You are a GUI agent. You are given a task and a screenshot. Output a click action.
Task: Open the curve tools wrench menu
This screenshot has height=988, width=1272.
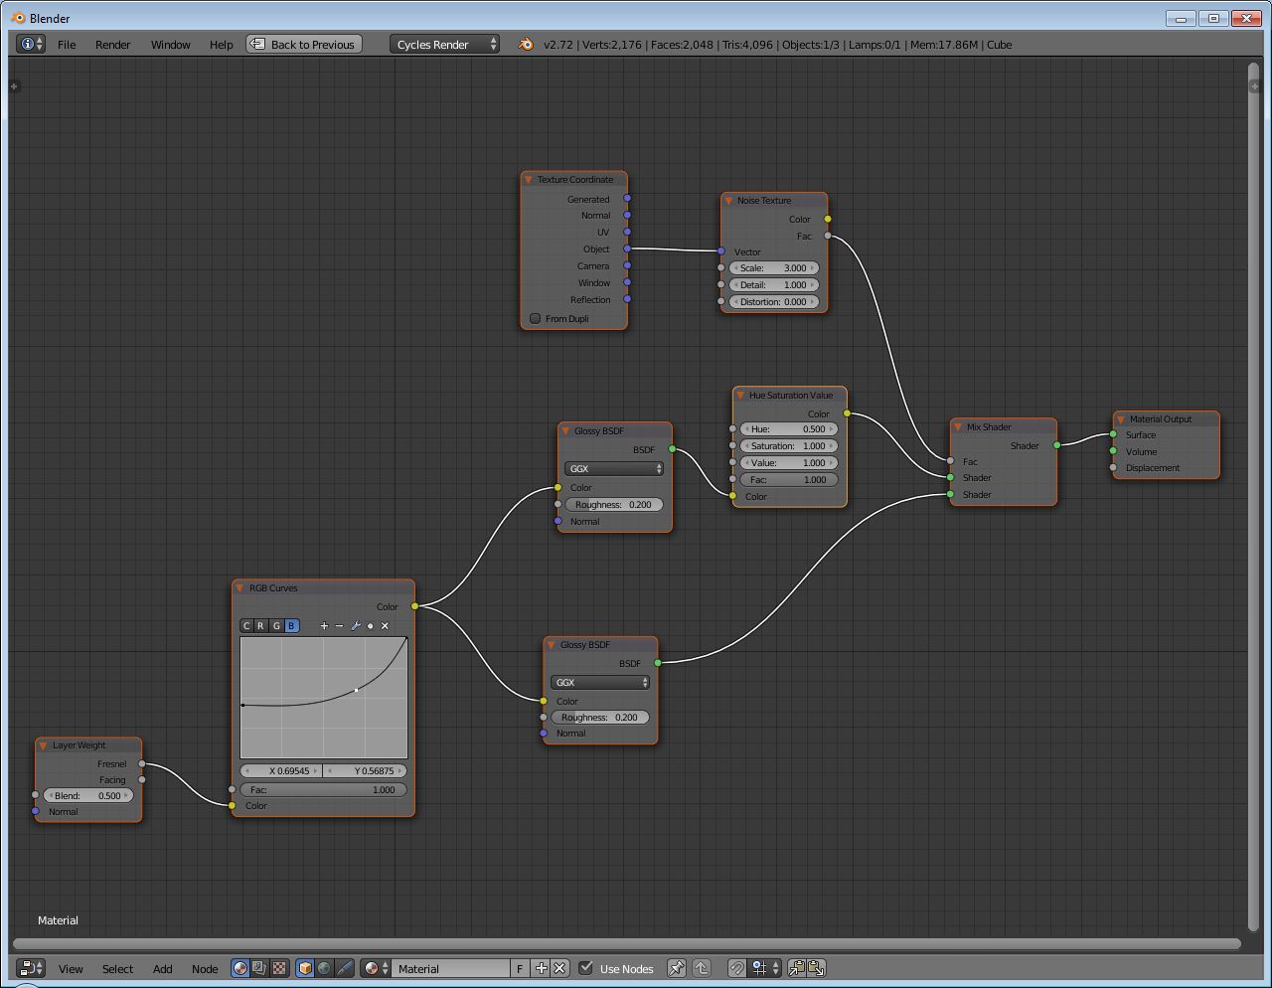355,626
